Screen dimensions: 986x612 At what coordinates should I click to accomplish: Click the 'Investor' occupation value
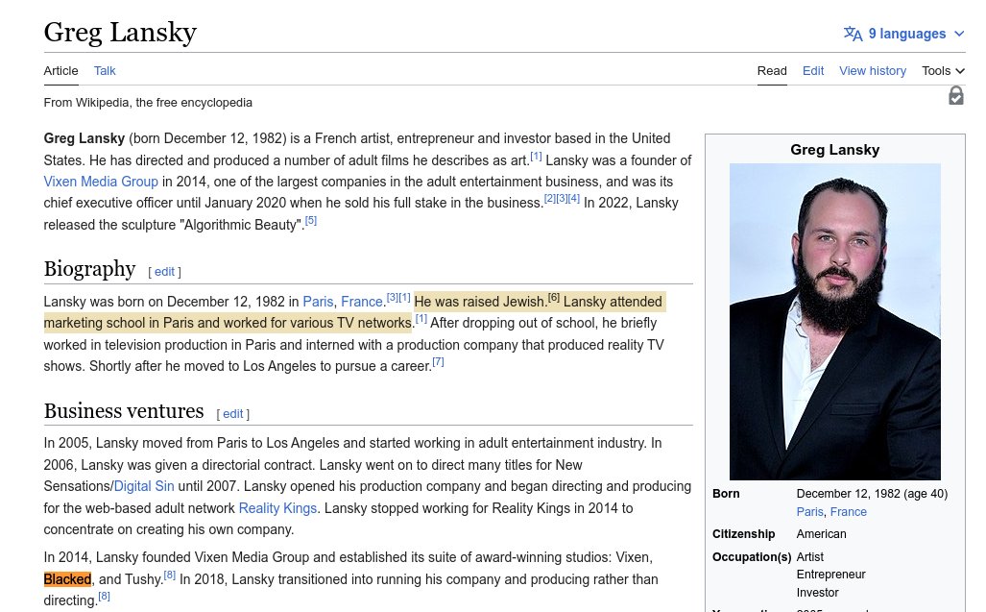click(817, 593)
